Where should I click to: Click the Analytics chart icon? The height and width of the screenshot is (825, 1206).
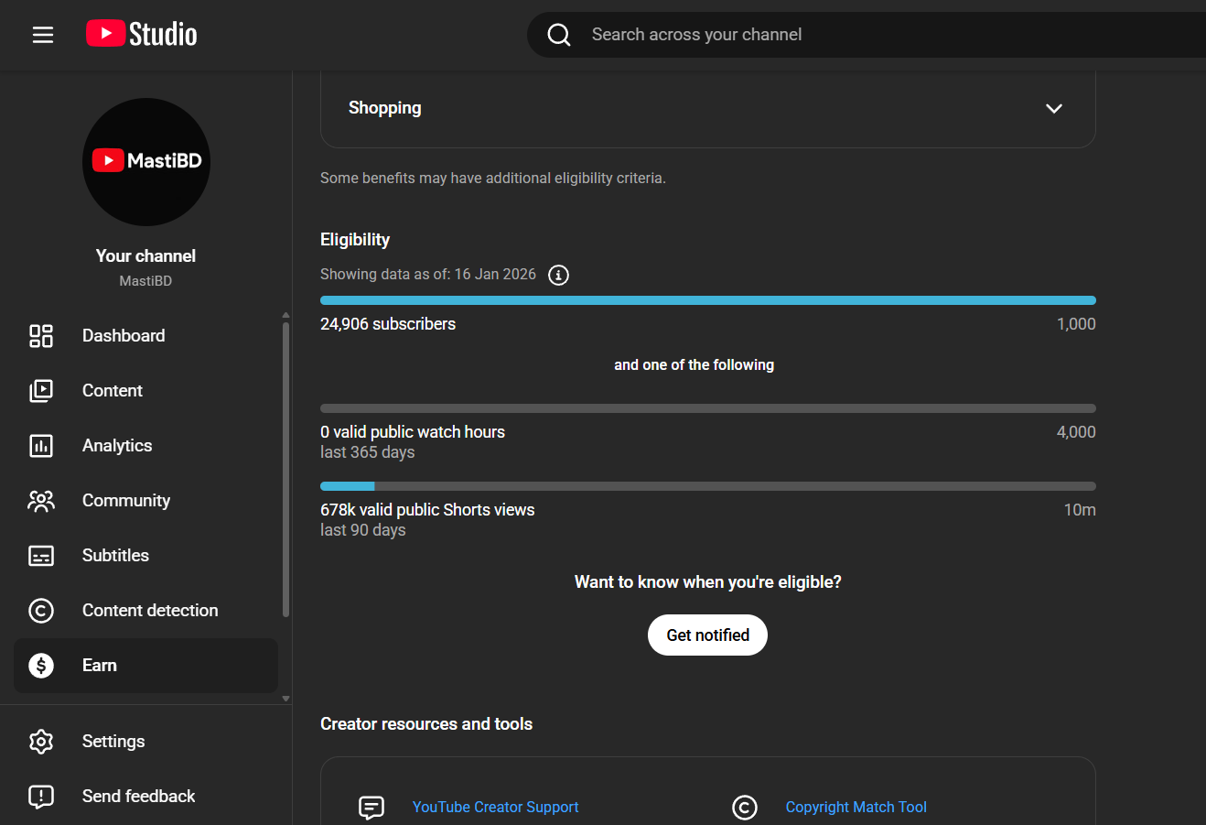(x=41, y=446)
